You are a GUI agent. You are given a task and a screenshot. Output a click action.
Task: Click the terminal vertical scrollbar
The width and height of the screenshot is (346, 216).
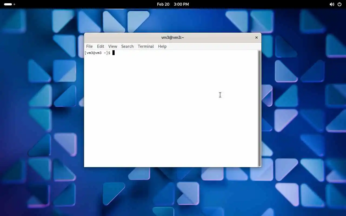(x=259, y=108)
